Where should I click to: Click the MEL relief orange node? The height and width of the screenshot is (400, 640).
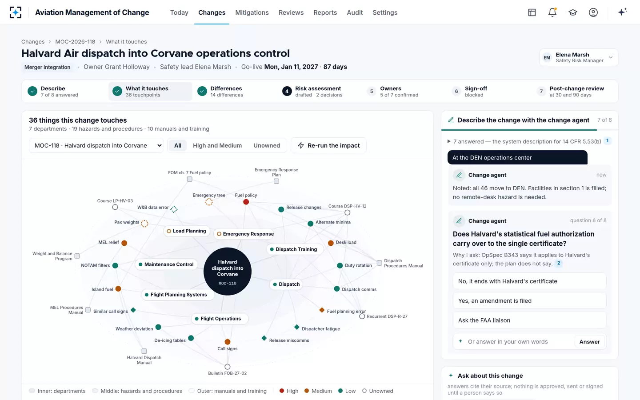[x=124, y=243]
